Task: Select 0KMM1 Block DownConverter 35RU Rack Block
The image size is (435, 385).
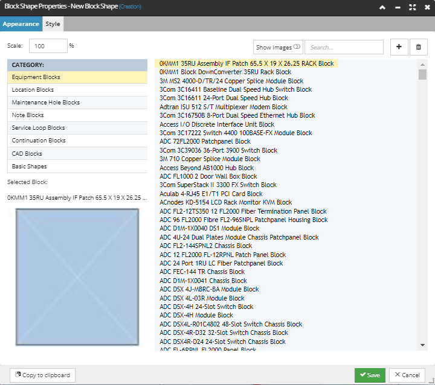Action: pyautogui.click(x=225, y=72)
